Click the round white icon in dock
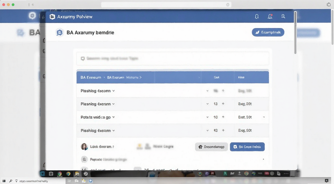Image resolution: width=334 pixels, height=184 pixels. click(x=86, y=174)
